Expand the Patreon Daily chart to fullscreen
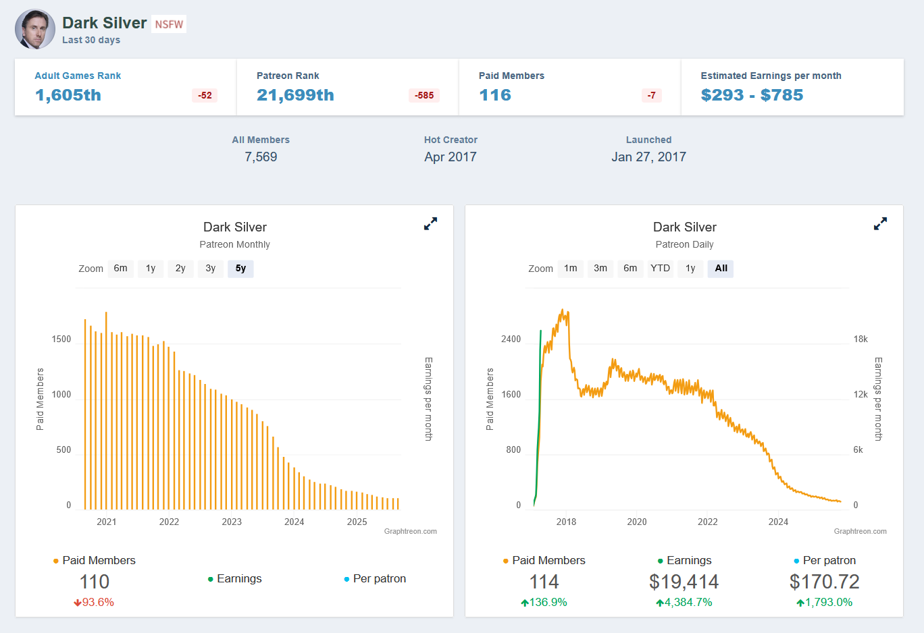 click(880, 223)
